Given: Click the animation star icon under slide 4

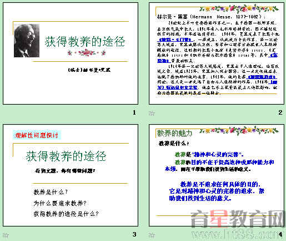Looking at the screenshot, I should 152,235.
